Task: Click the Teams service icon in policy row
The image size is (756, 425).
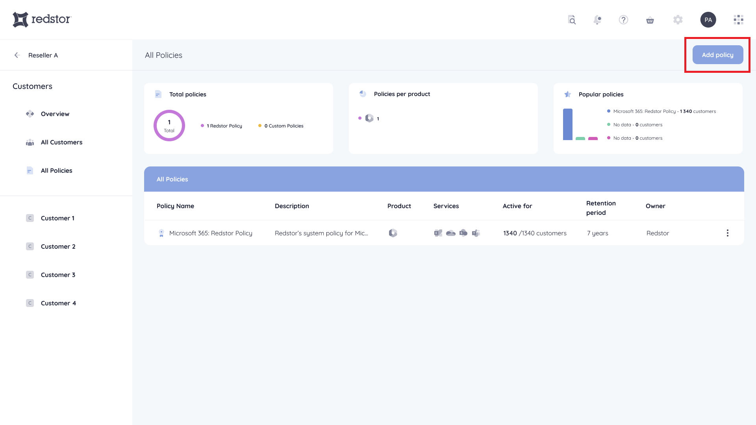Action: [476, 233]
